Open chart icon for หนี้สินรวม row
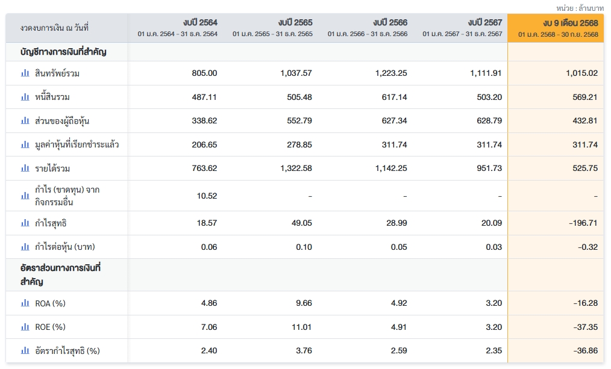Image resolution: width=611 pixels, height=369 pixels. 25,97
